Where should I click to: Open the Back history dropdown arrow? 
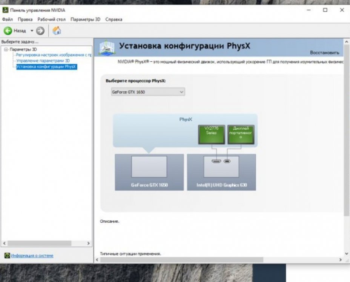click(x=32, y=31)
